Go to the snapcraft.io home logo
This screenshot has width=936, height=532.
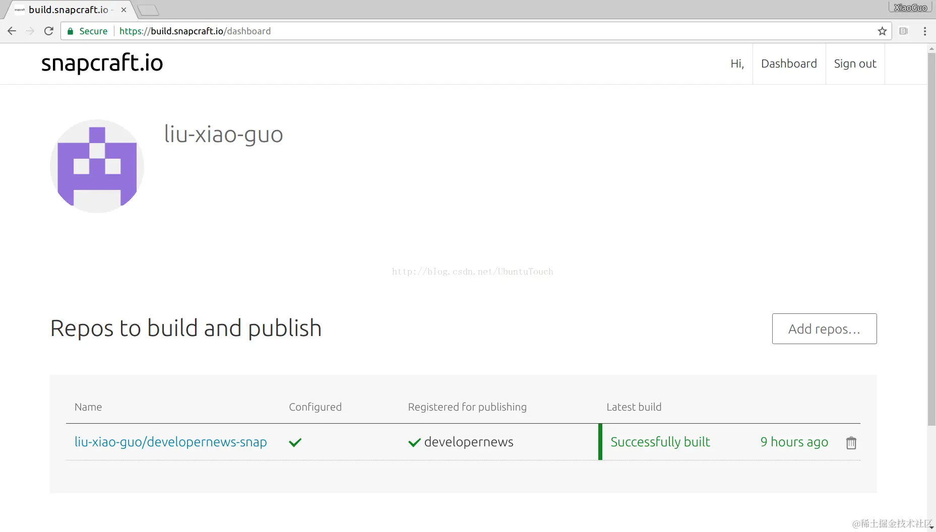(x=102, y=63)
